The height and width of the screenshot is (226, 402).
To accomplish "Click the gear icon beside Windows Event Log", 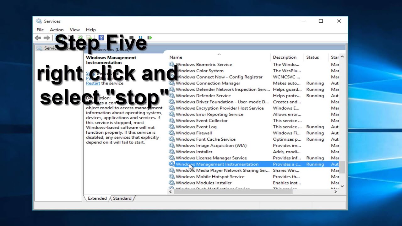I will (x=171, y=127).
